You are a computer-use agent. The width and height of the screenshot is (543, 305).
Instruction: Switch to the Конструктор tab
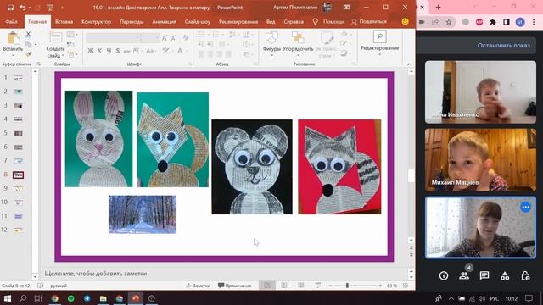point(96,21)
